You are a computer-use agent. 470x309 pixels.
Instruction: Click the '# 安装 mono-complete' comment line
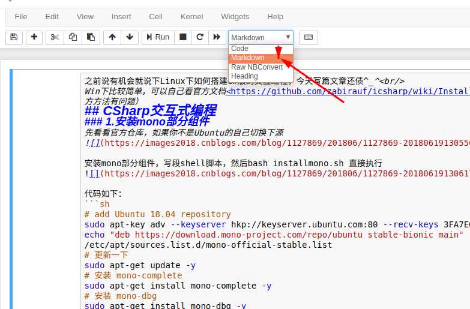pos(133,275)
